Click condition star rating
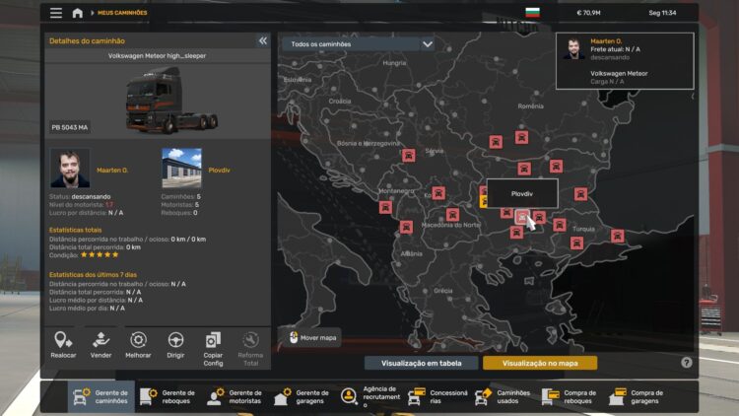Viewport: 739px width, 416px height. point(100,254)
